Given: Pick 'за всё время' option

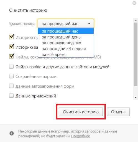Looking at the screenshot, I should pos(66,55).
